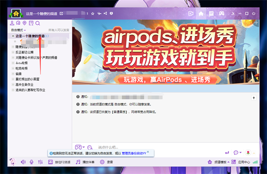Mute the speaker volume icon
267x174 pixels.
[23, 162]
